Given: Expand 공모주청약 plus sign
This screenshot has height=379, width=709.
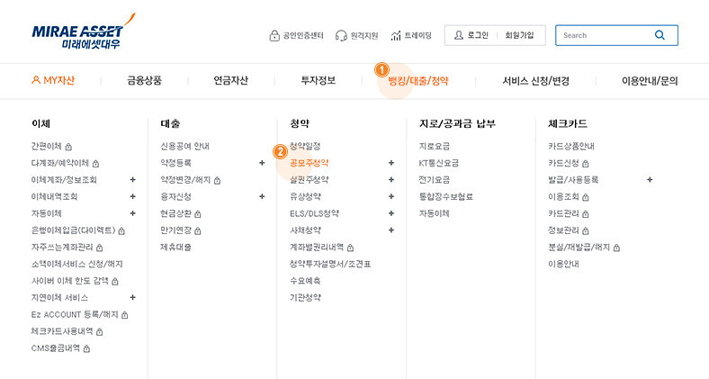Looking at the screenshot, I should (x=391, y=163).
